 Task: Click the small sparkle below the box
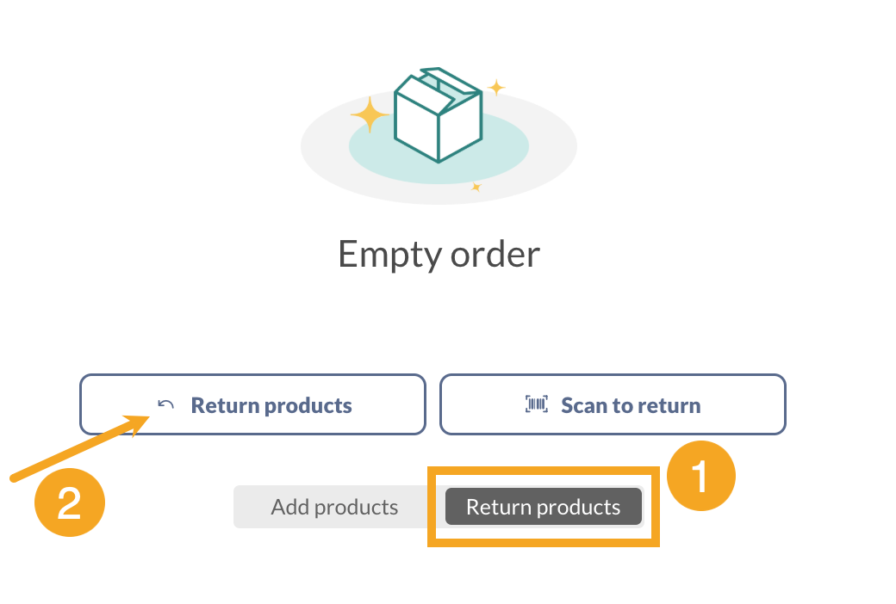[x=476, y=188]
